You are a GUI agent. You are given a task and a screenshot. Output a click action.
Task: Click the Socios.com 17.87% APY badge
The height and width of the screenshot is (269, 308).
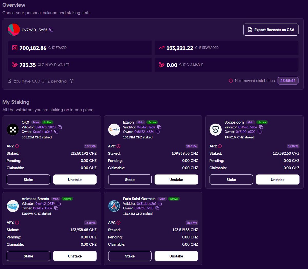[x=293, y=146]
